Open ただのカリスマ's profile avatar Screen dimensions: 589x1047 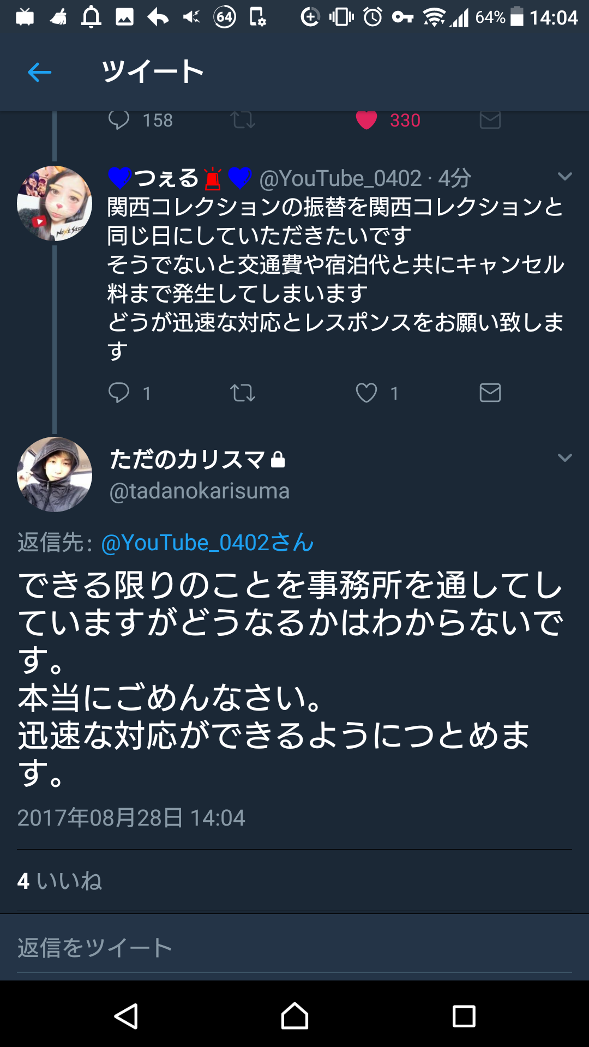tap(55, 474)
